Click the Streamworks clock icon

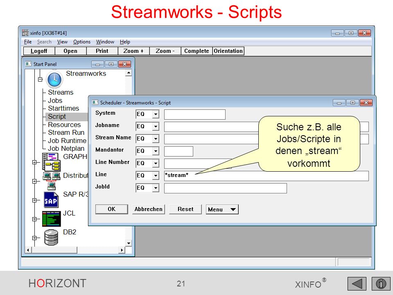[54, 79]
